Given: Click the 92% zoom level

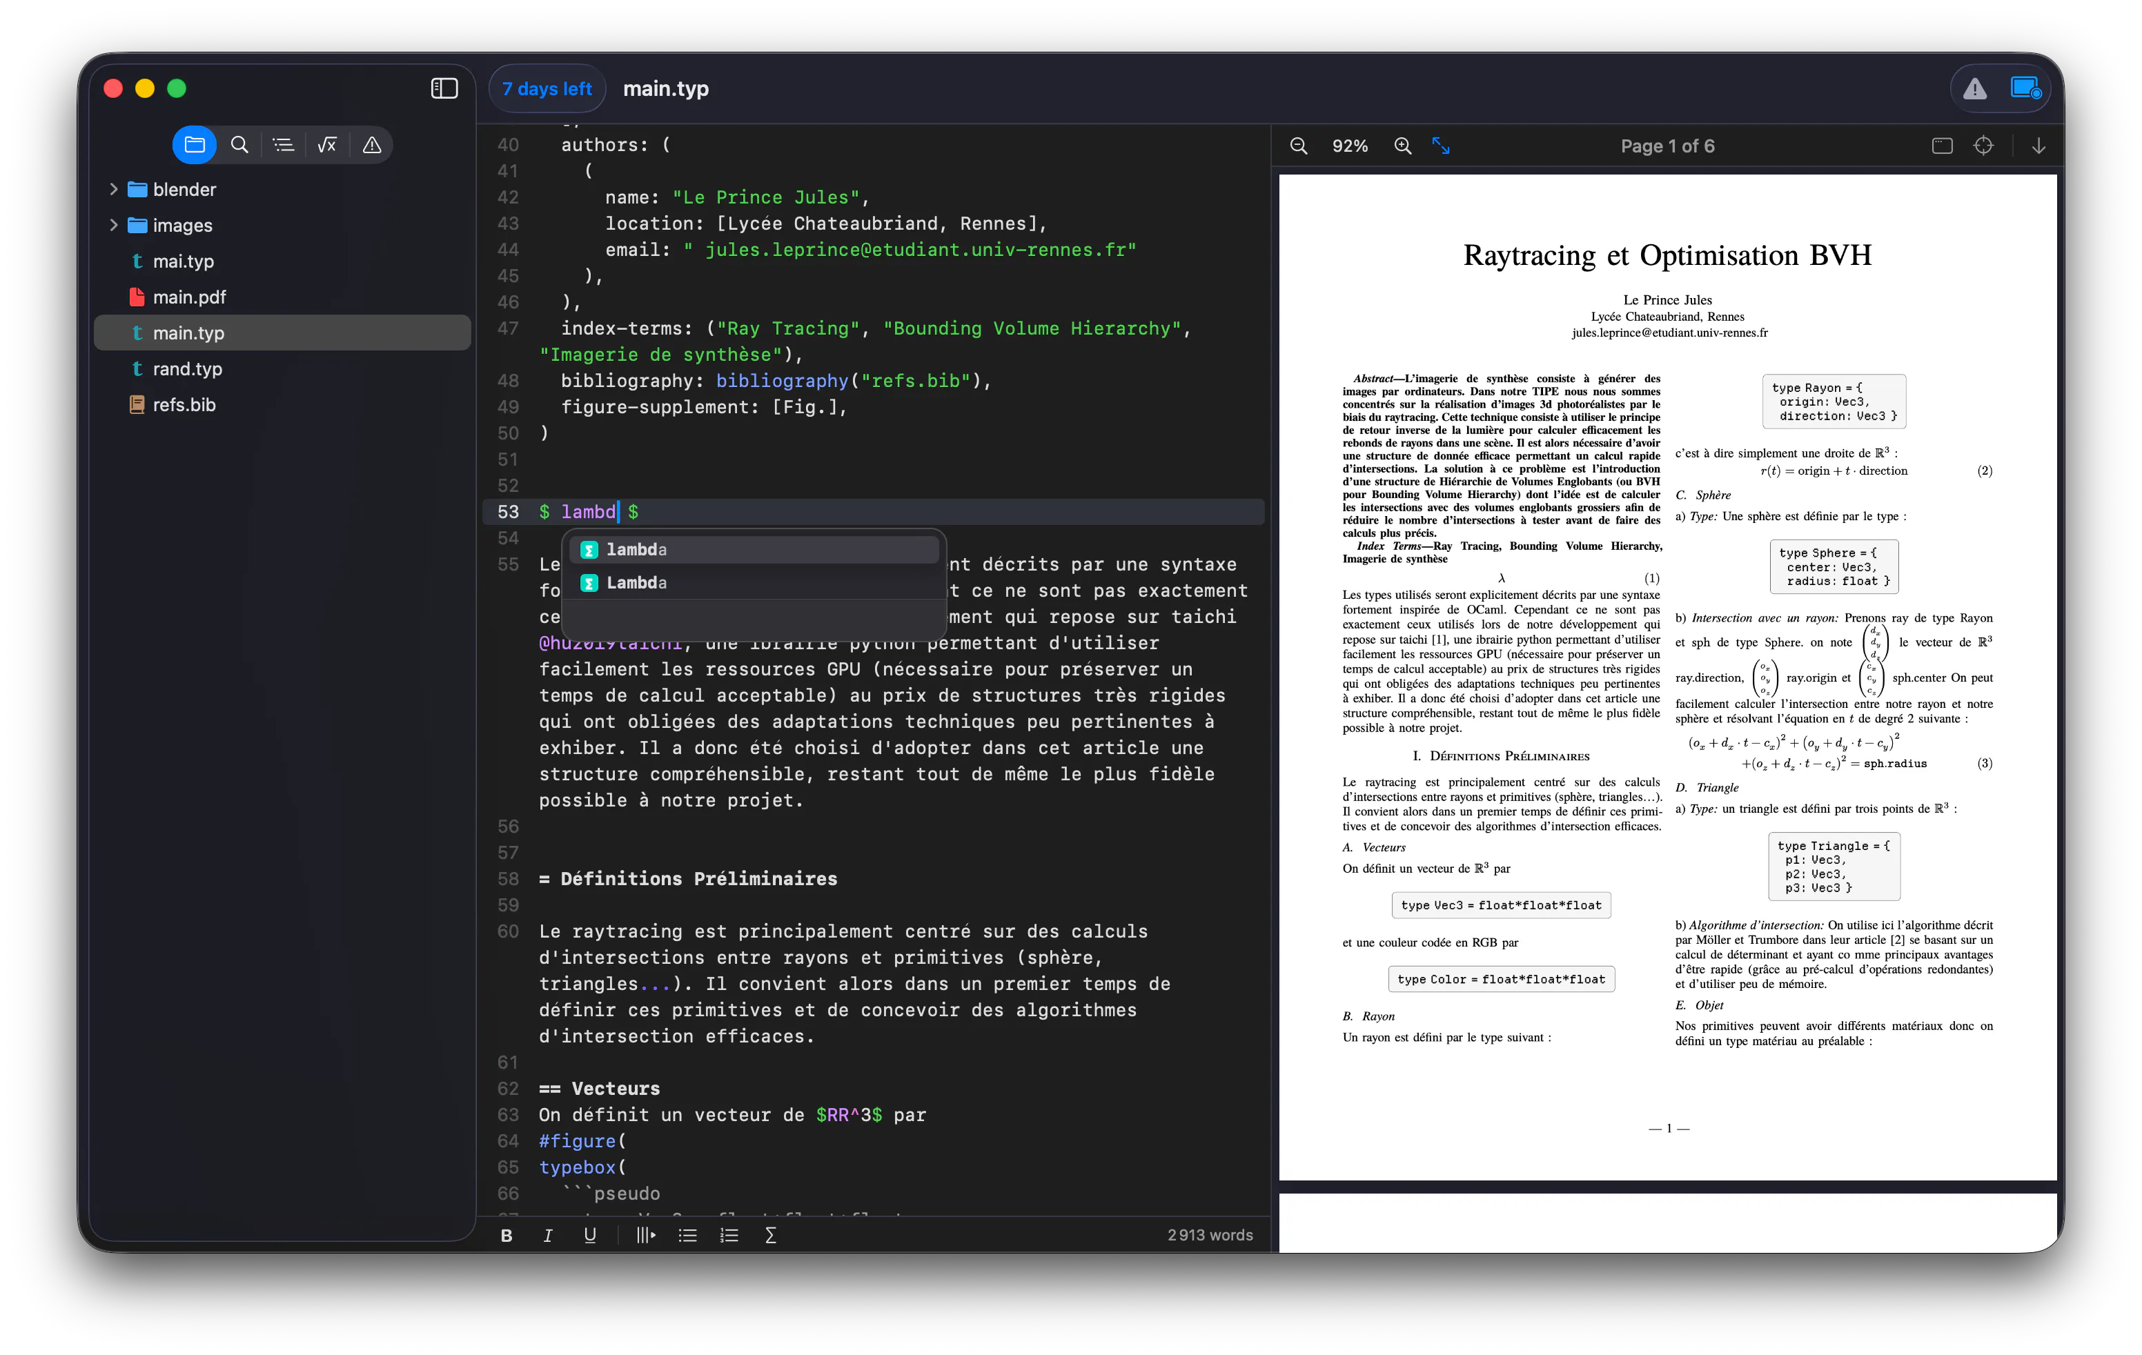Looking at the screenshot, I should [1349, 146].
